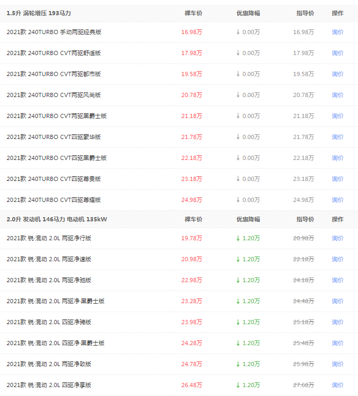Click 询价 for 锐·混动 两驱净驰版
This screenshot has height=396, width=358.
coord(338,280)
